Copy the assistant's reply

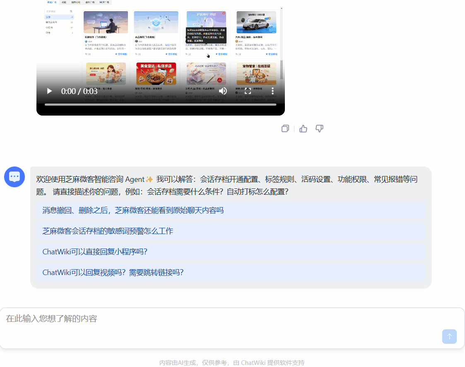[285, 128]
